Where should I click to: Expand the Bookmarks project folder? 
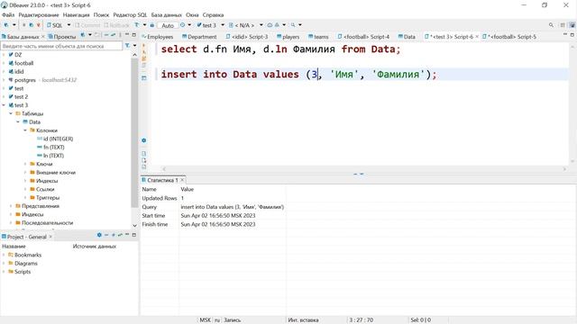[4, 255]
